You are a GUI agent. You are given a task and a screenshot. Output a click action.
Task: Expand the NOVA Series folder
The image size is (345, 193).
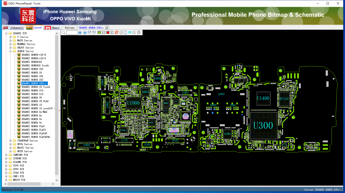10,144
